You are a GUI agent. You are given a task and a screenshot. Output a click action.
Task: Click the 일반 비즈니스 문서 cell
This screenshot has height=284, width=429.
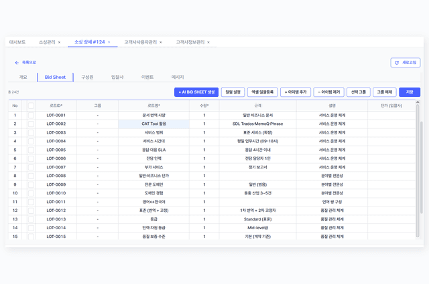coord(257,116)
